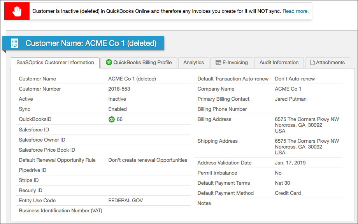Click payment method 'Credit Card'
This screenshot has width=358, height=224.
pyautogui.click(x=288, y=193)
